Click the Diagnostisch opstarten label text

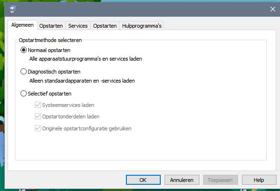click(x=54, y=72)
